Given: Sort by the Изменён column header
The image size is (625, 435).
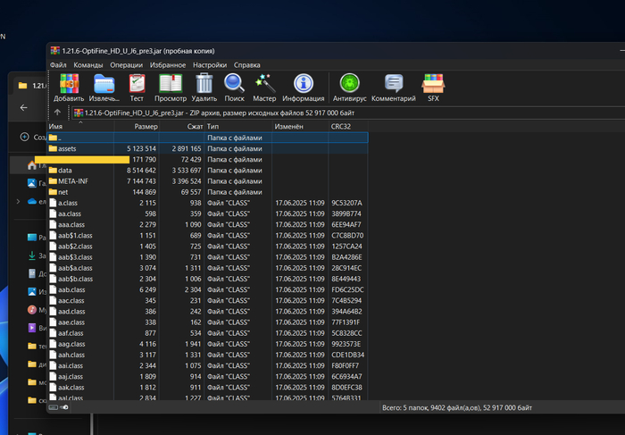Looking at the screenshot, I should [288, 127].
